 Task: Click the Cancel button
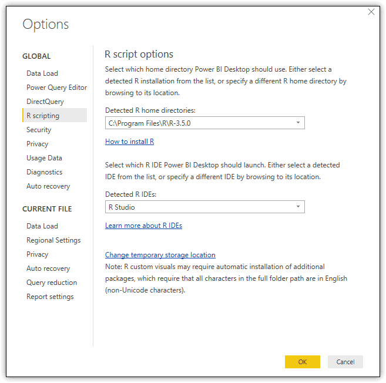345,362
